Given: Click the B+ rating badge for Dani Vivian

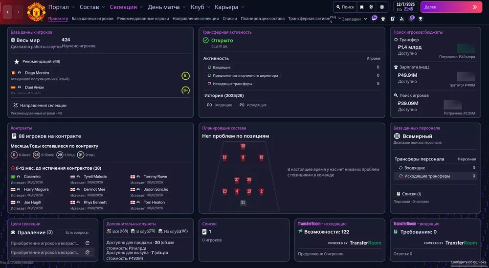Looking at the screenshot, I should 185,90.
